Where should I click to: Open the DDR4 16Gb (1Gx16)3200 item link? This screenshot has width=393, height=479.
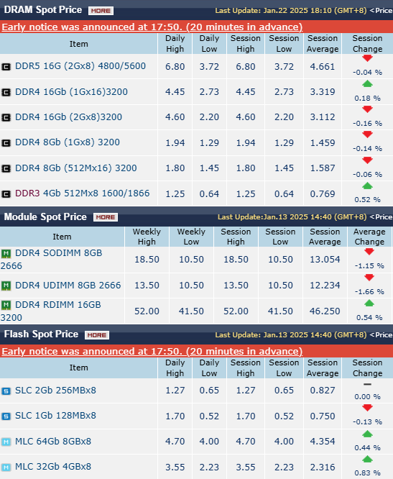click(71, 92)
